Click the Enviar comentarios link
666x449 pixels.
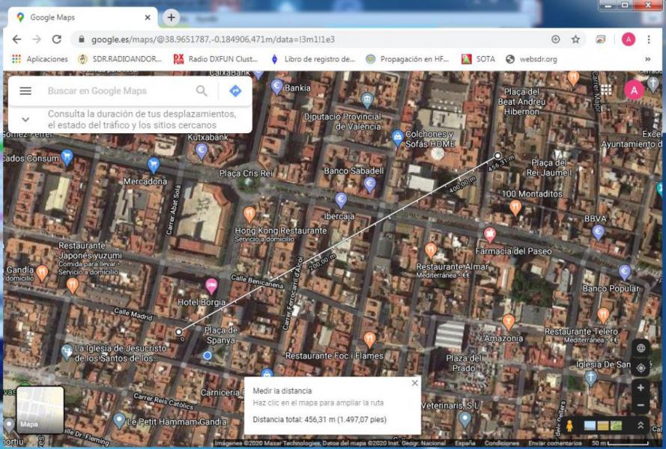click(554, 443)
